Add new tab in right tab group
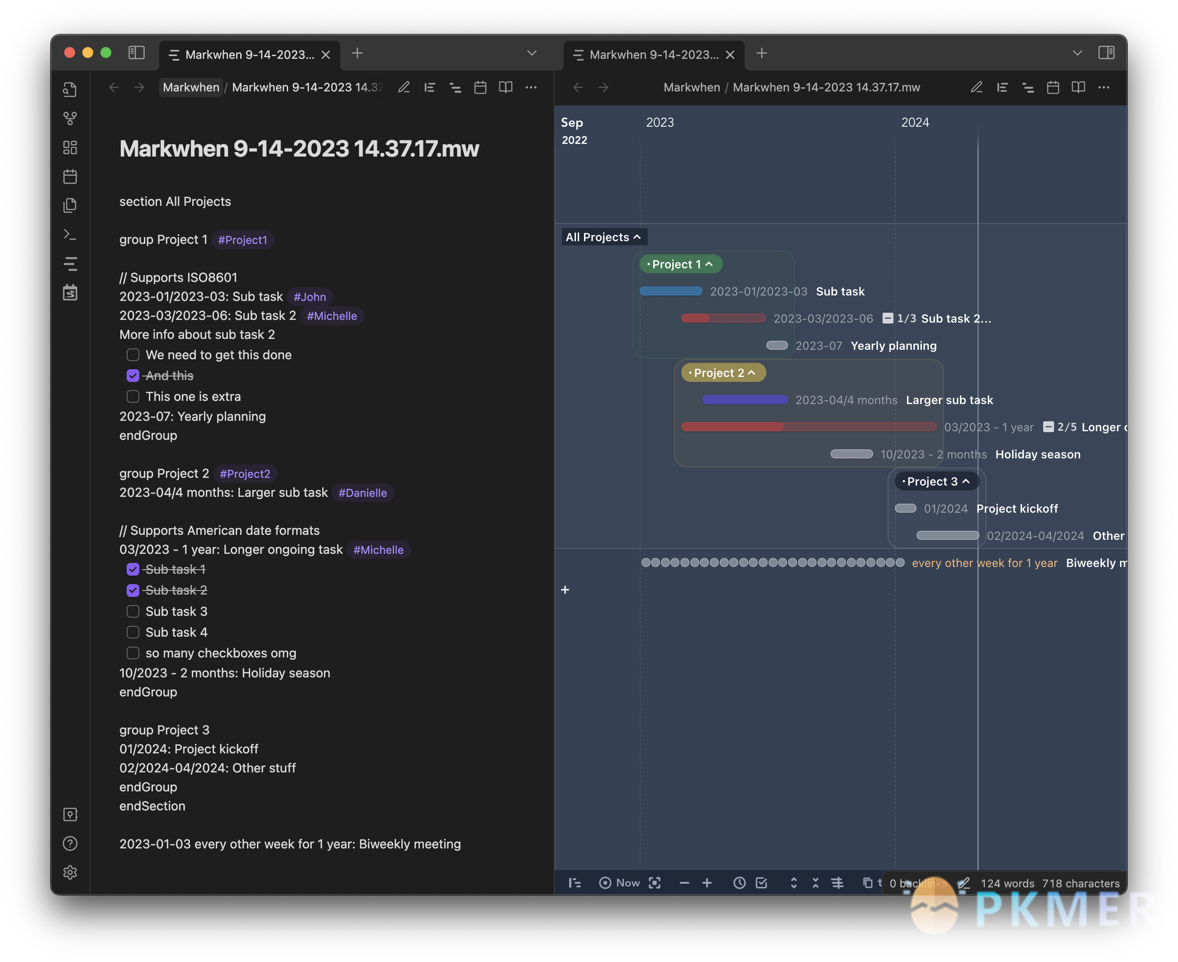 point(762,53)
